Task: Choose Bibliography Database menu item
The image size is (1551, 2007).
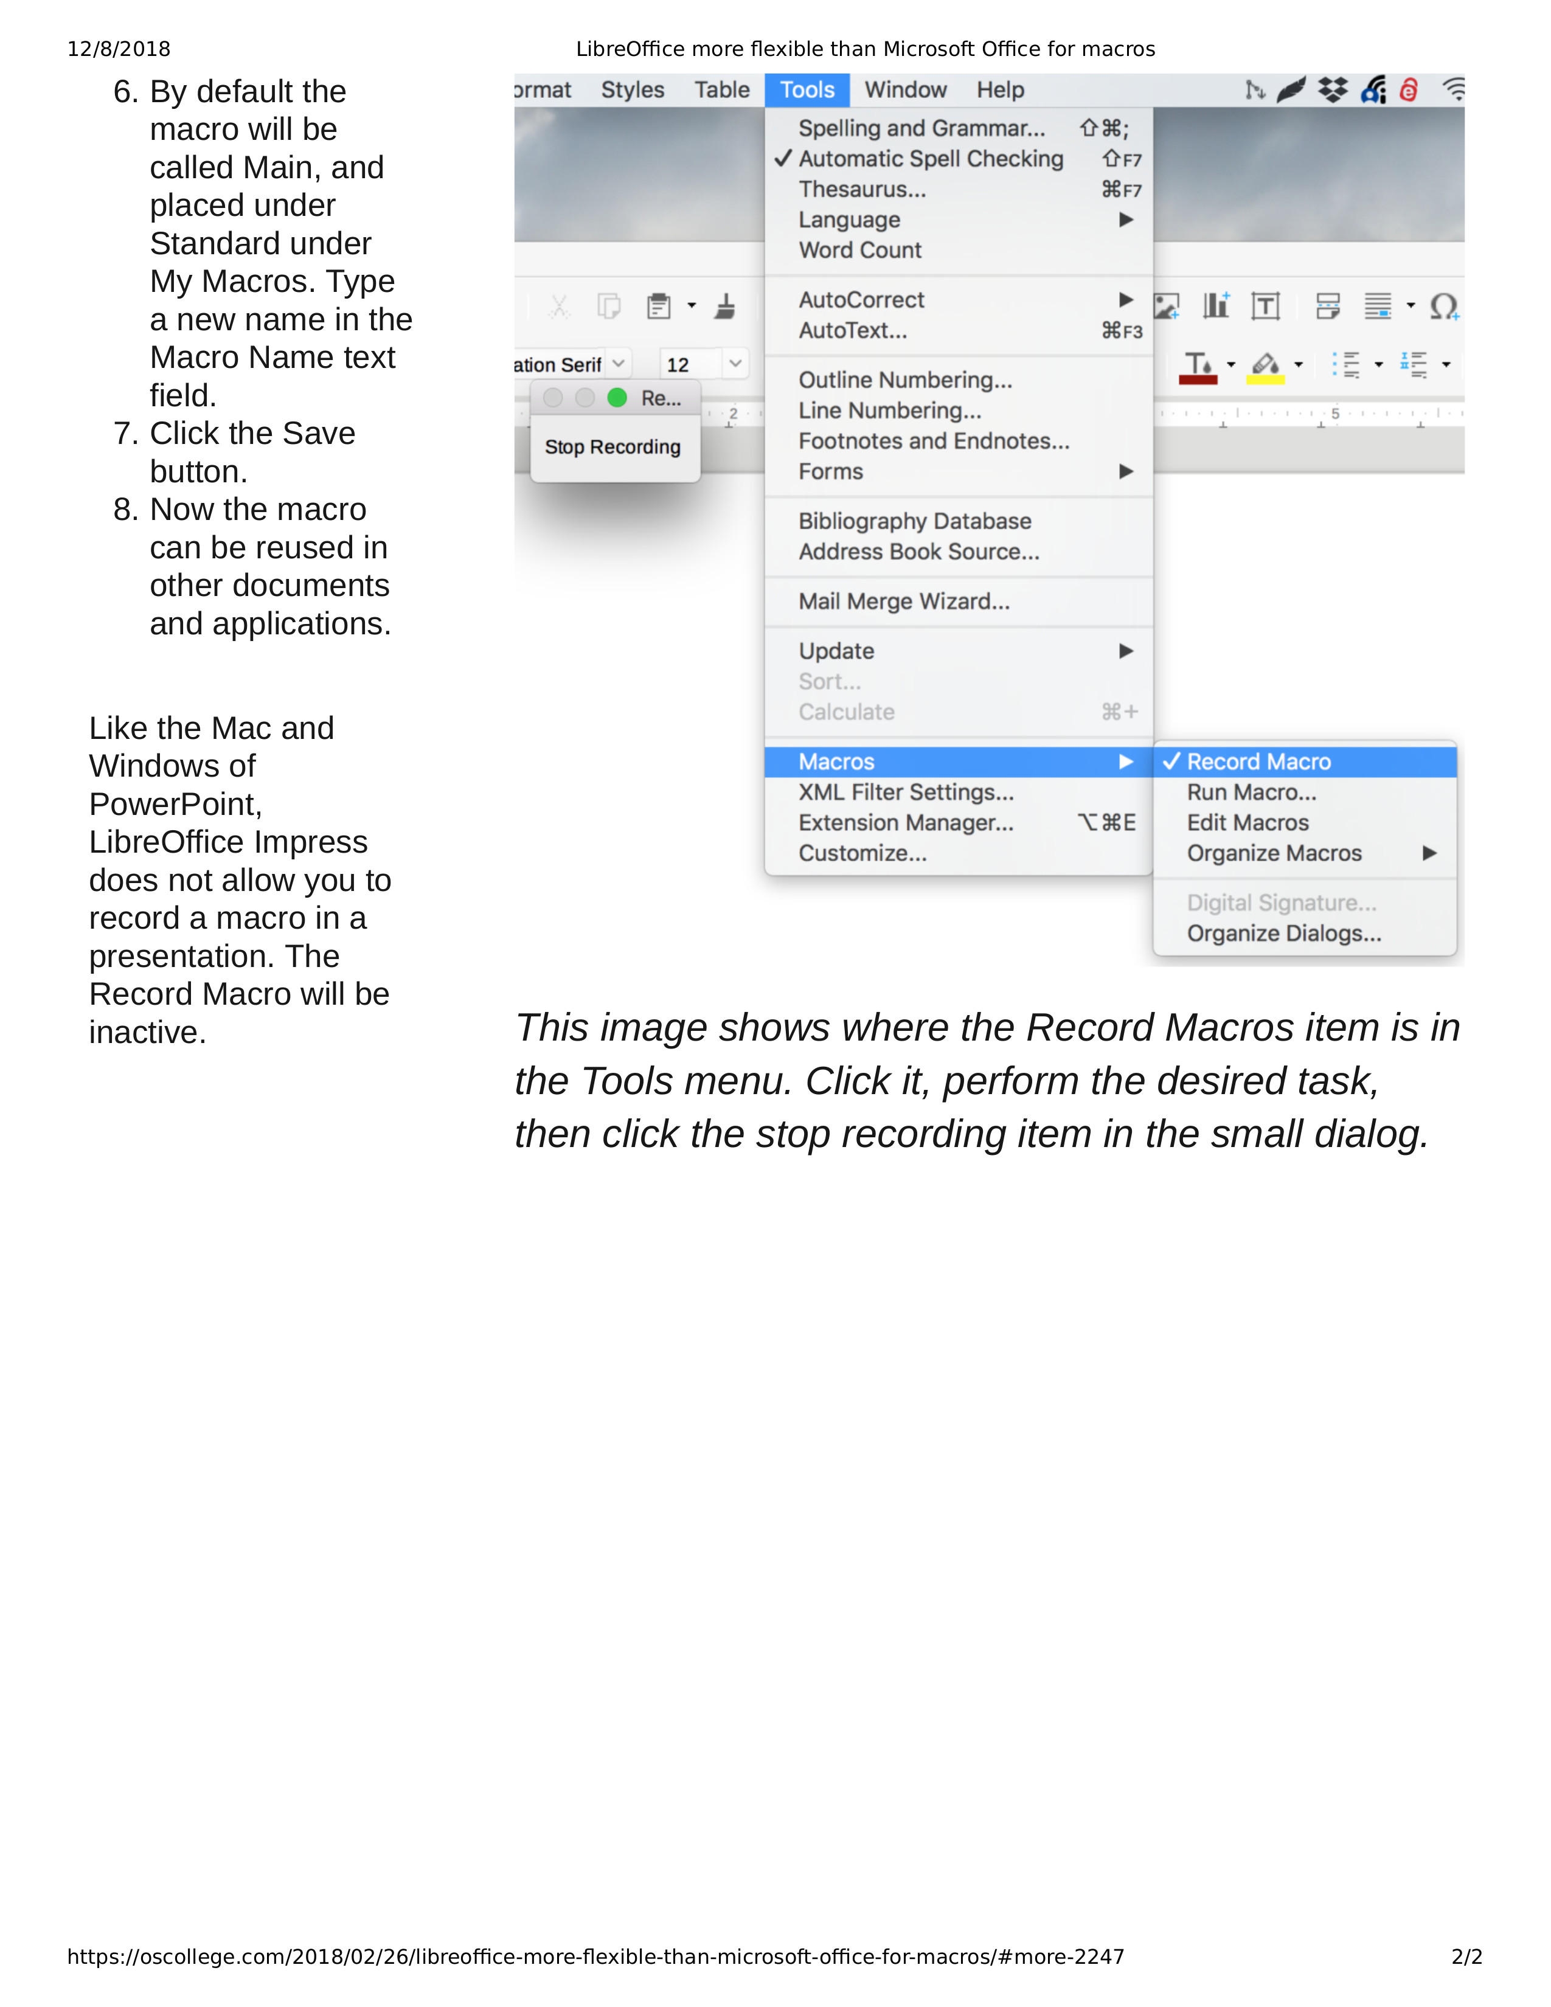Action: (x=959, y=521)
